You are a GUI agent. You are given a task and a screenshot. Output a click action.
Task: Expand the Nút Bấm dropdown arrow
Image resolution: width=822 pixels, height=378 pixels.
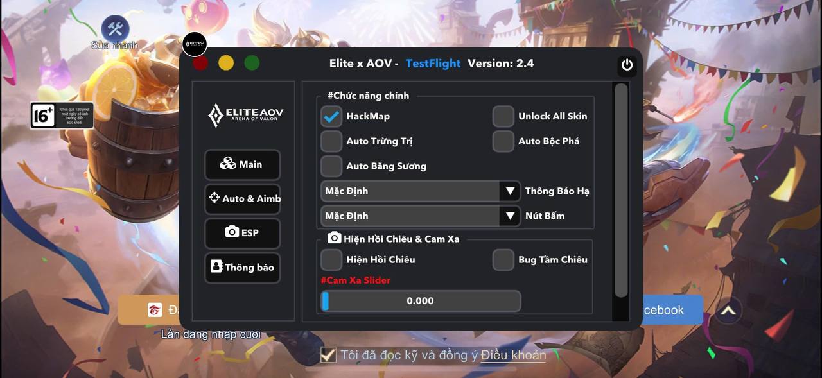pos(510,216)
